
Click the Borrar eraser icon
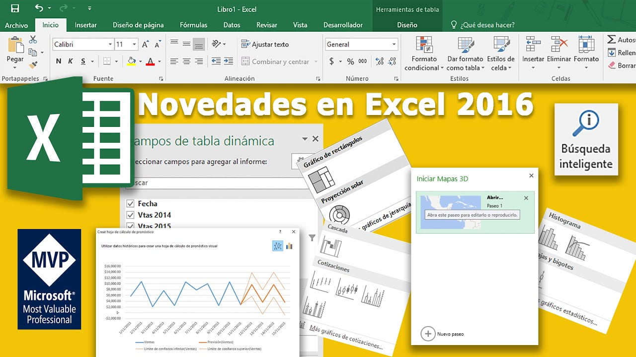pos(612,65)
